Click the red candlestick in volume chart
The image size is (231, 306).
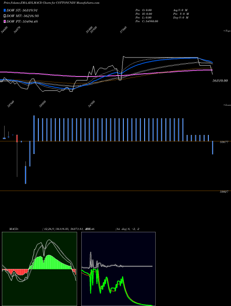point(17,138)
